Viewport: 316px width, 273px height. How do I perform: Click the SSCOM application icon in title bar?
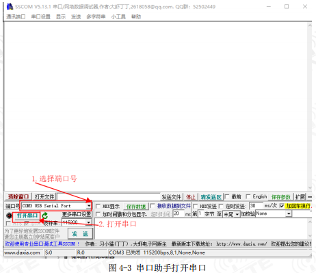(x=10, y=7)
